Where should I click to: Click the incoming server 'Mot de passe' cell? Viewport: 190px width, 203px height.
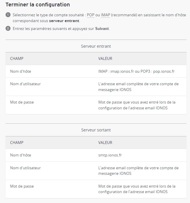(22, 102)
